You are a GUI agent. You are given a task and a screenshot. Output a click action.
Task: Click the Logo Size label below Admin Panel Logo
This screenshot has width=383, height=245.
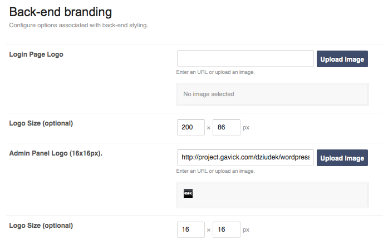[x=41, y=226]
